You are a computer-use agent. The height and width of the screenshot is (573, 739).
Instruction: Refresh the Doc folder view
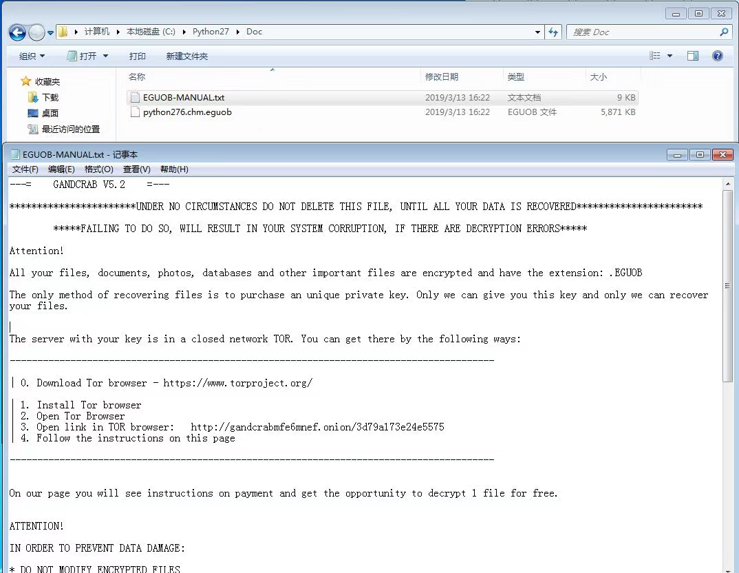click(553, 32)
